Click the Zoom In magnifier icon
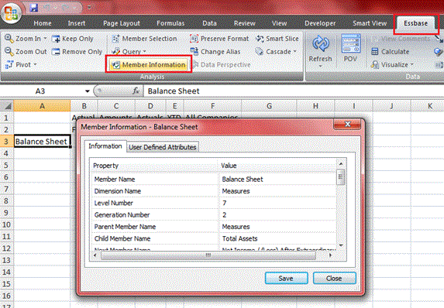 click(9, 39)
